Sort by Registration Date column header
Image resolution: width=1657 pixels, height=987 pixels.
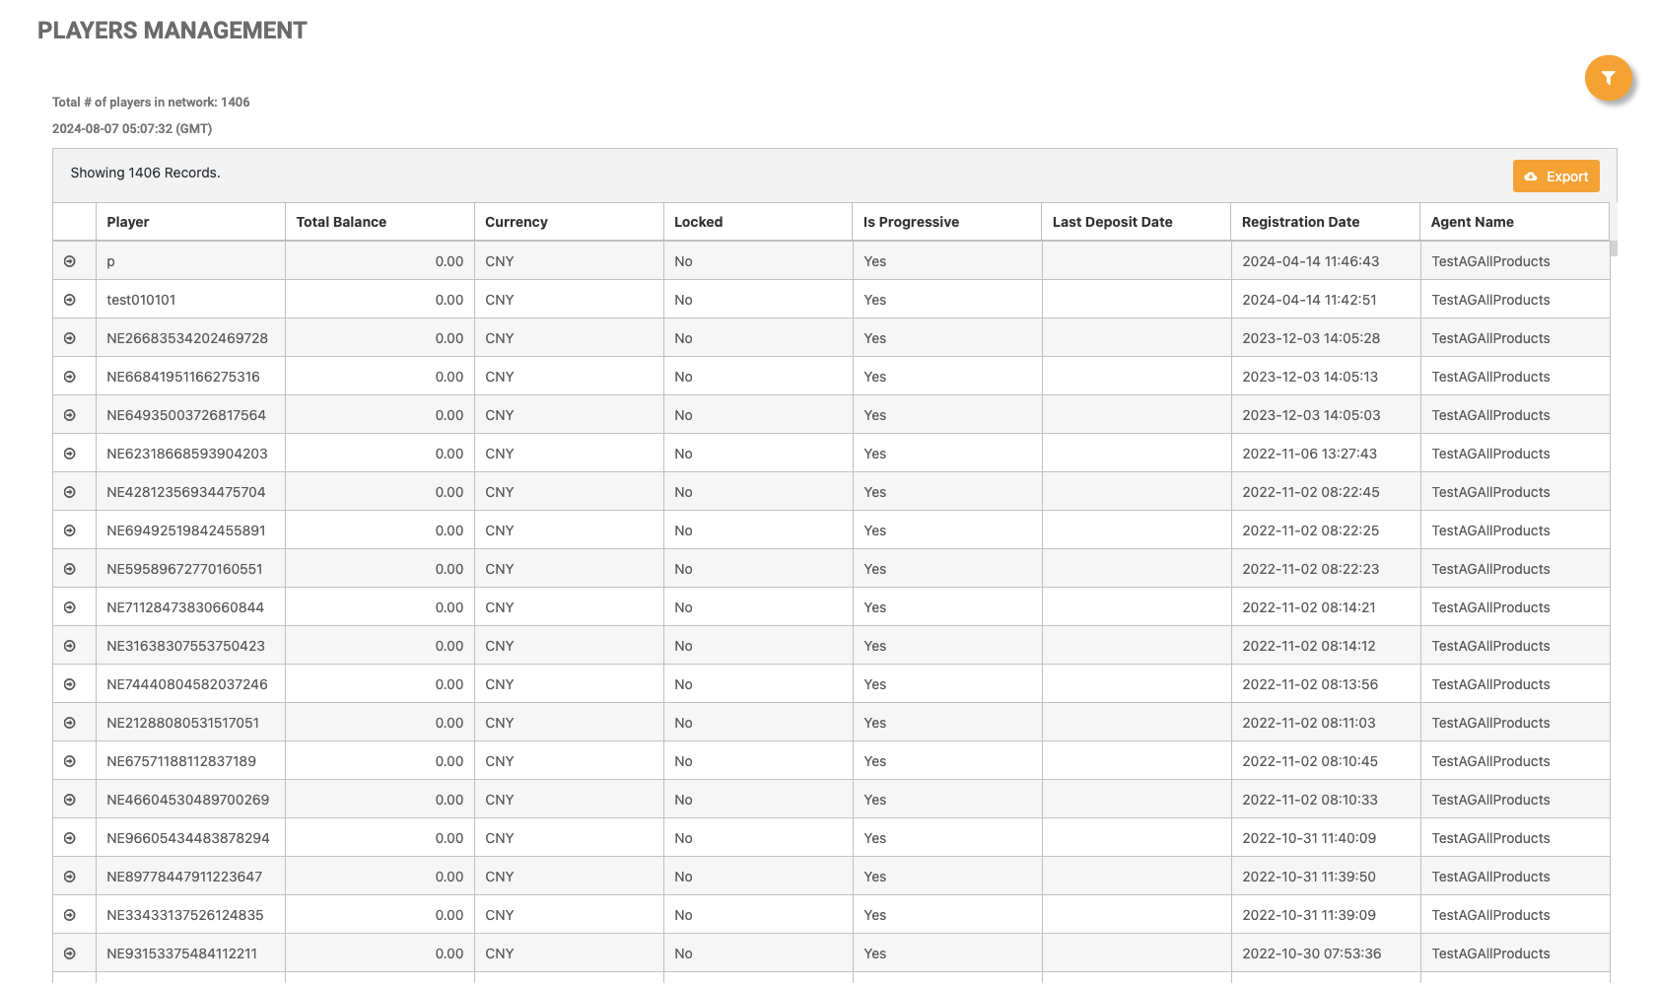tap(1300, 222)
